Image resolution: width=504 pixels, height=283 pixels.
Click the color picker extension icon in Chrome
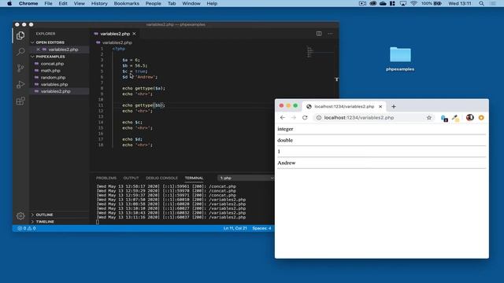click(x=455, y=118)
